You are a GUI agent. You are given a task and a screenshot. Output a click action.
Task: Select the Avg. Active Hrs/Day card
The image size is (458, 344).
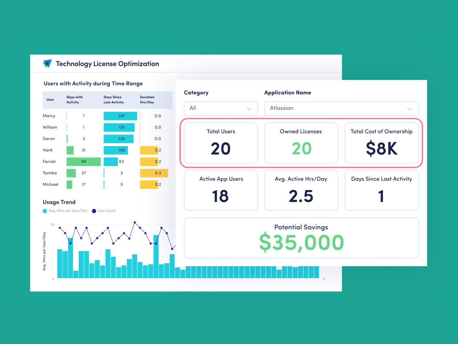[x=301, y=190]
